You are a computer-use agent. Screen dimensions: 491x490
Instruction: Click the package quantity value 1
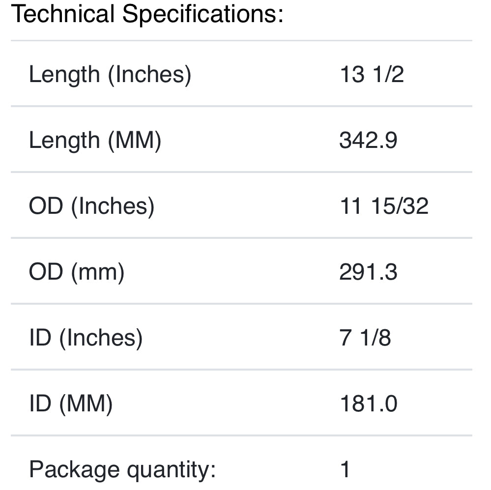click(346, 469)
